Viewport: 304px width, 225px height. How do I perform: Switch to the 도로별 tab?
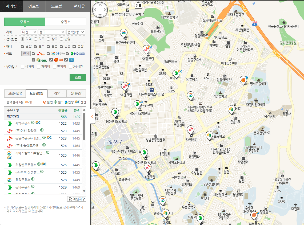[57, 6]
